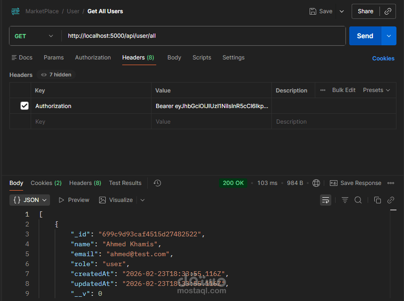Show the 7 hidden headers

56,75
